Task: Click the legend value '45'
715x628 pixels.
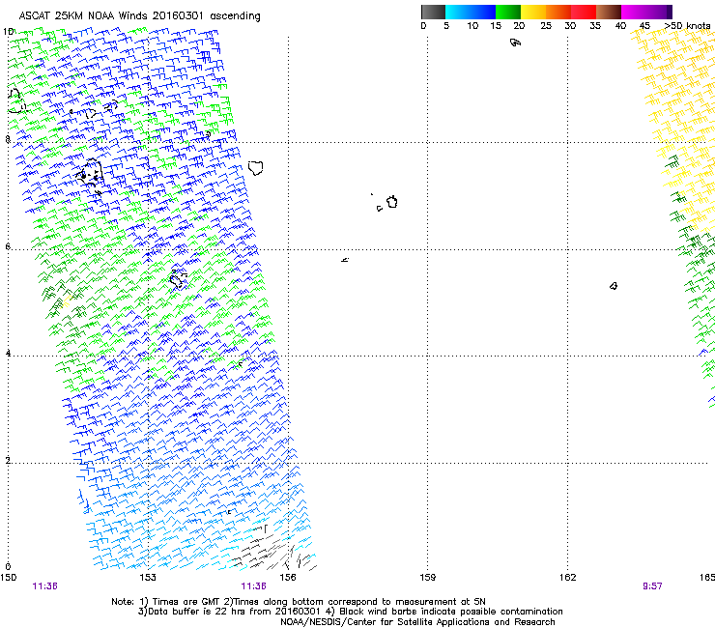Action: [644, 26]
